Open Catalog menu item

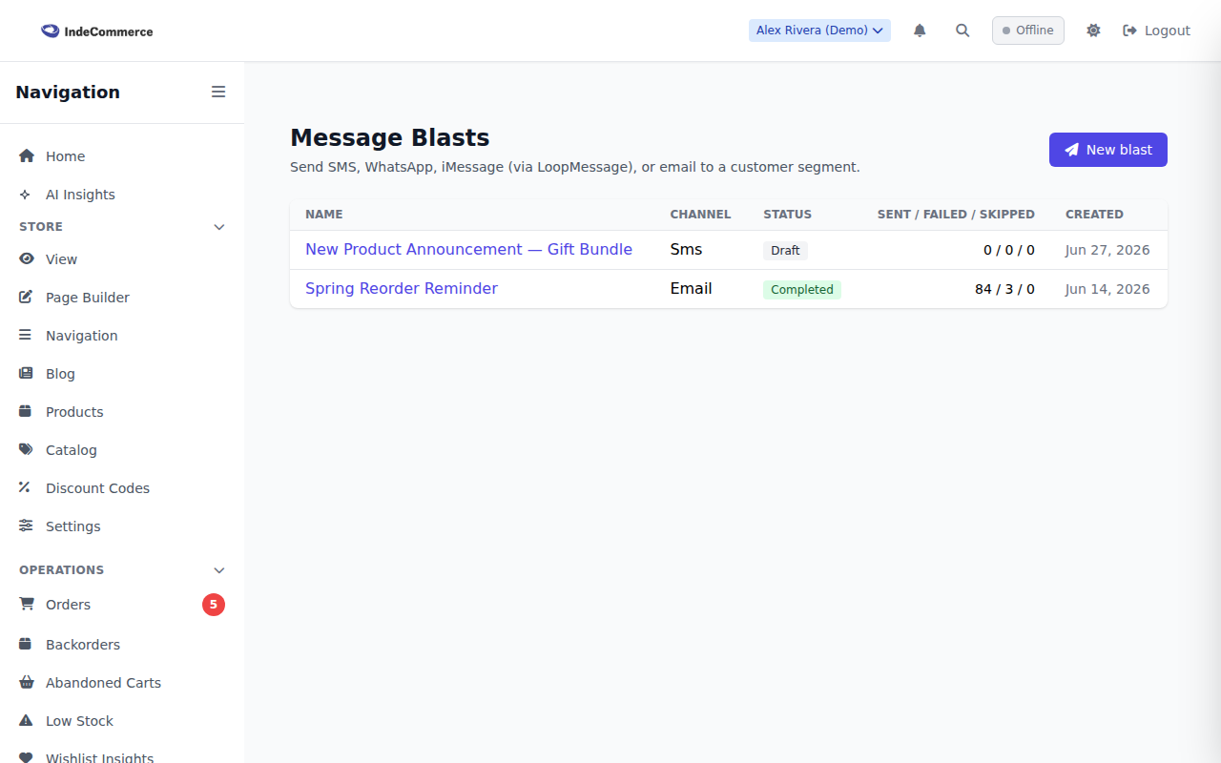(x=122, y=450)
